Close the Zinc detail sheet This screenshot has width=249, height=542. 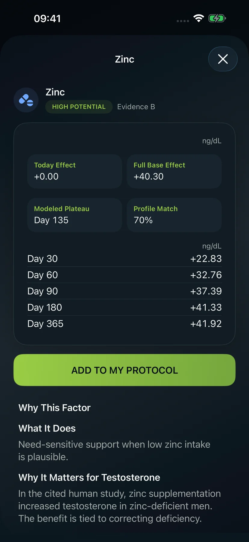[x=223, y=59]
